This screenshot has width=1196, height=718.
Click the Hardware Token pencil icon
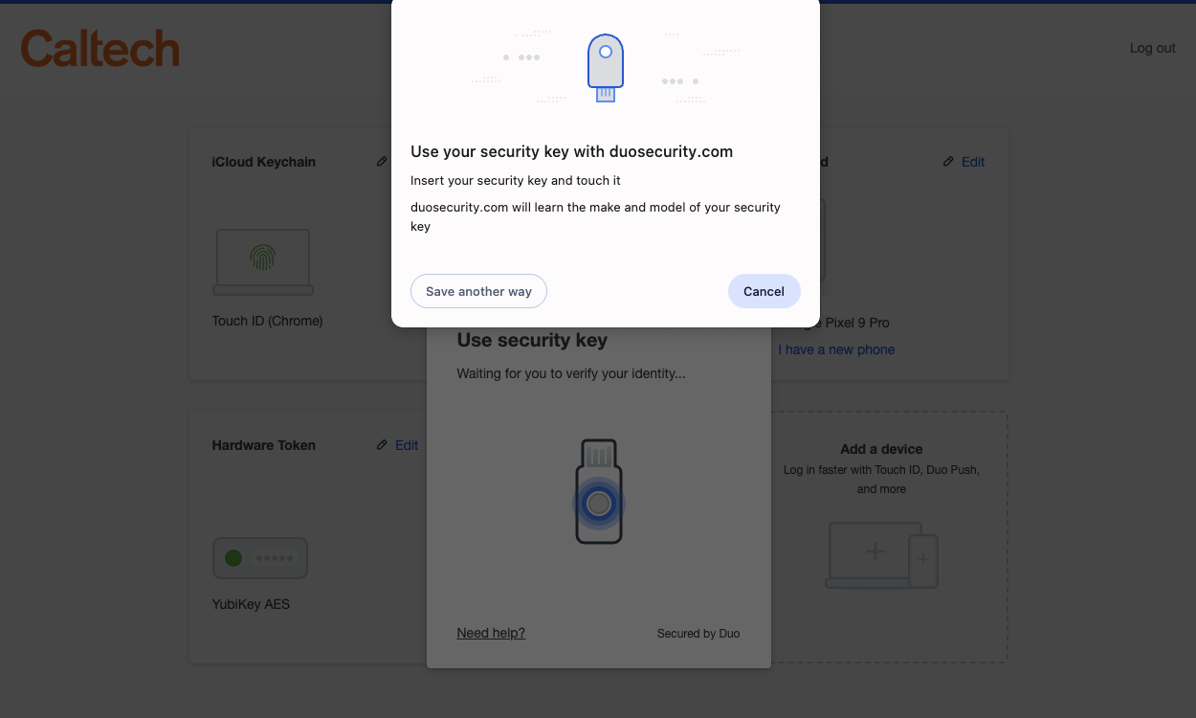pyautogui.click(x=382, y=445)
